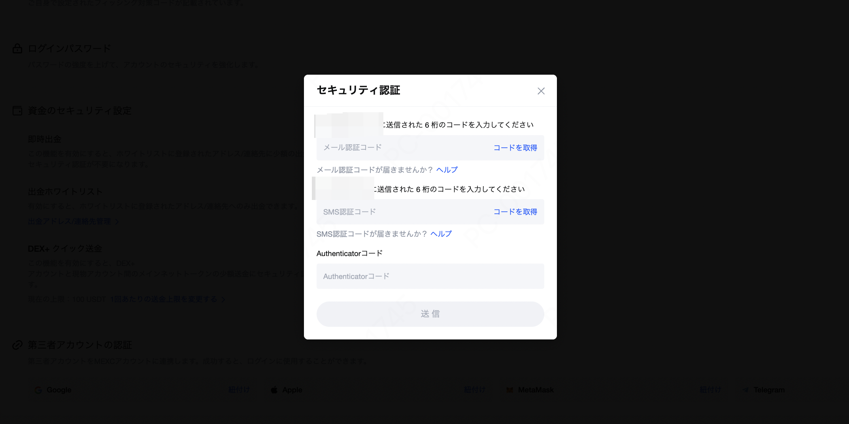Close the セキュリティ認証 dialog
Screen dimensions: 849x424
coord(541,91)
